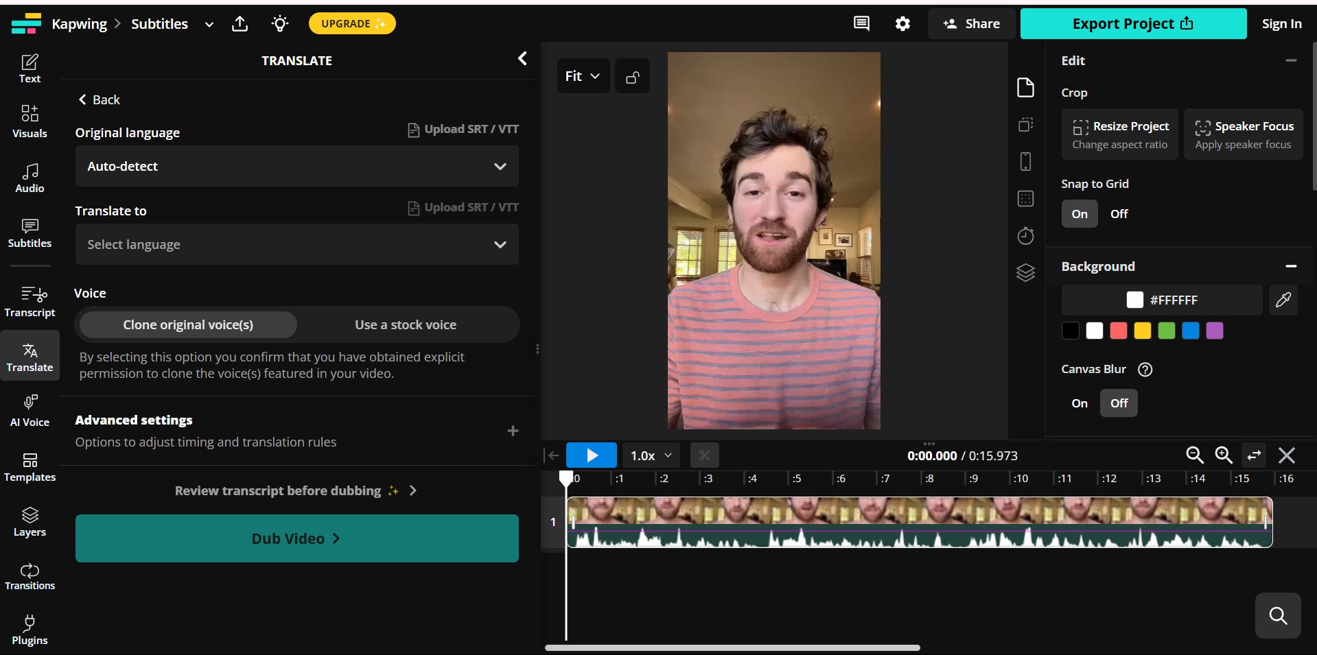Select the red background color swatch
The image size is (1317, 655).
1118,331
